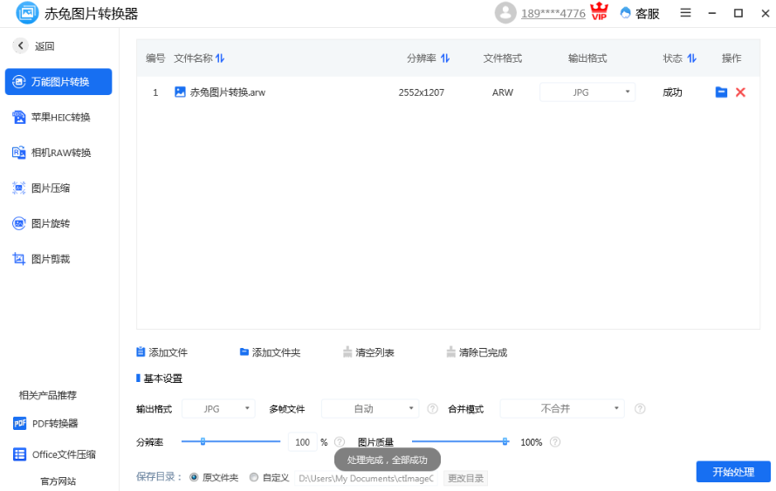This screenshot has height=491, width=776.
Task: Click the 分辨率 percentage input field
Action: point(302,442)
